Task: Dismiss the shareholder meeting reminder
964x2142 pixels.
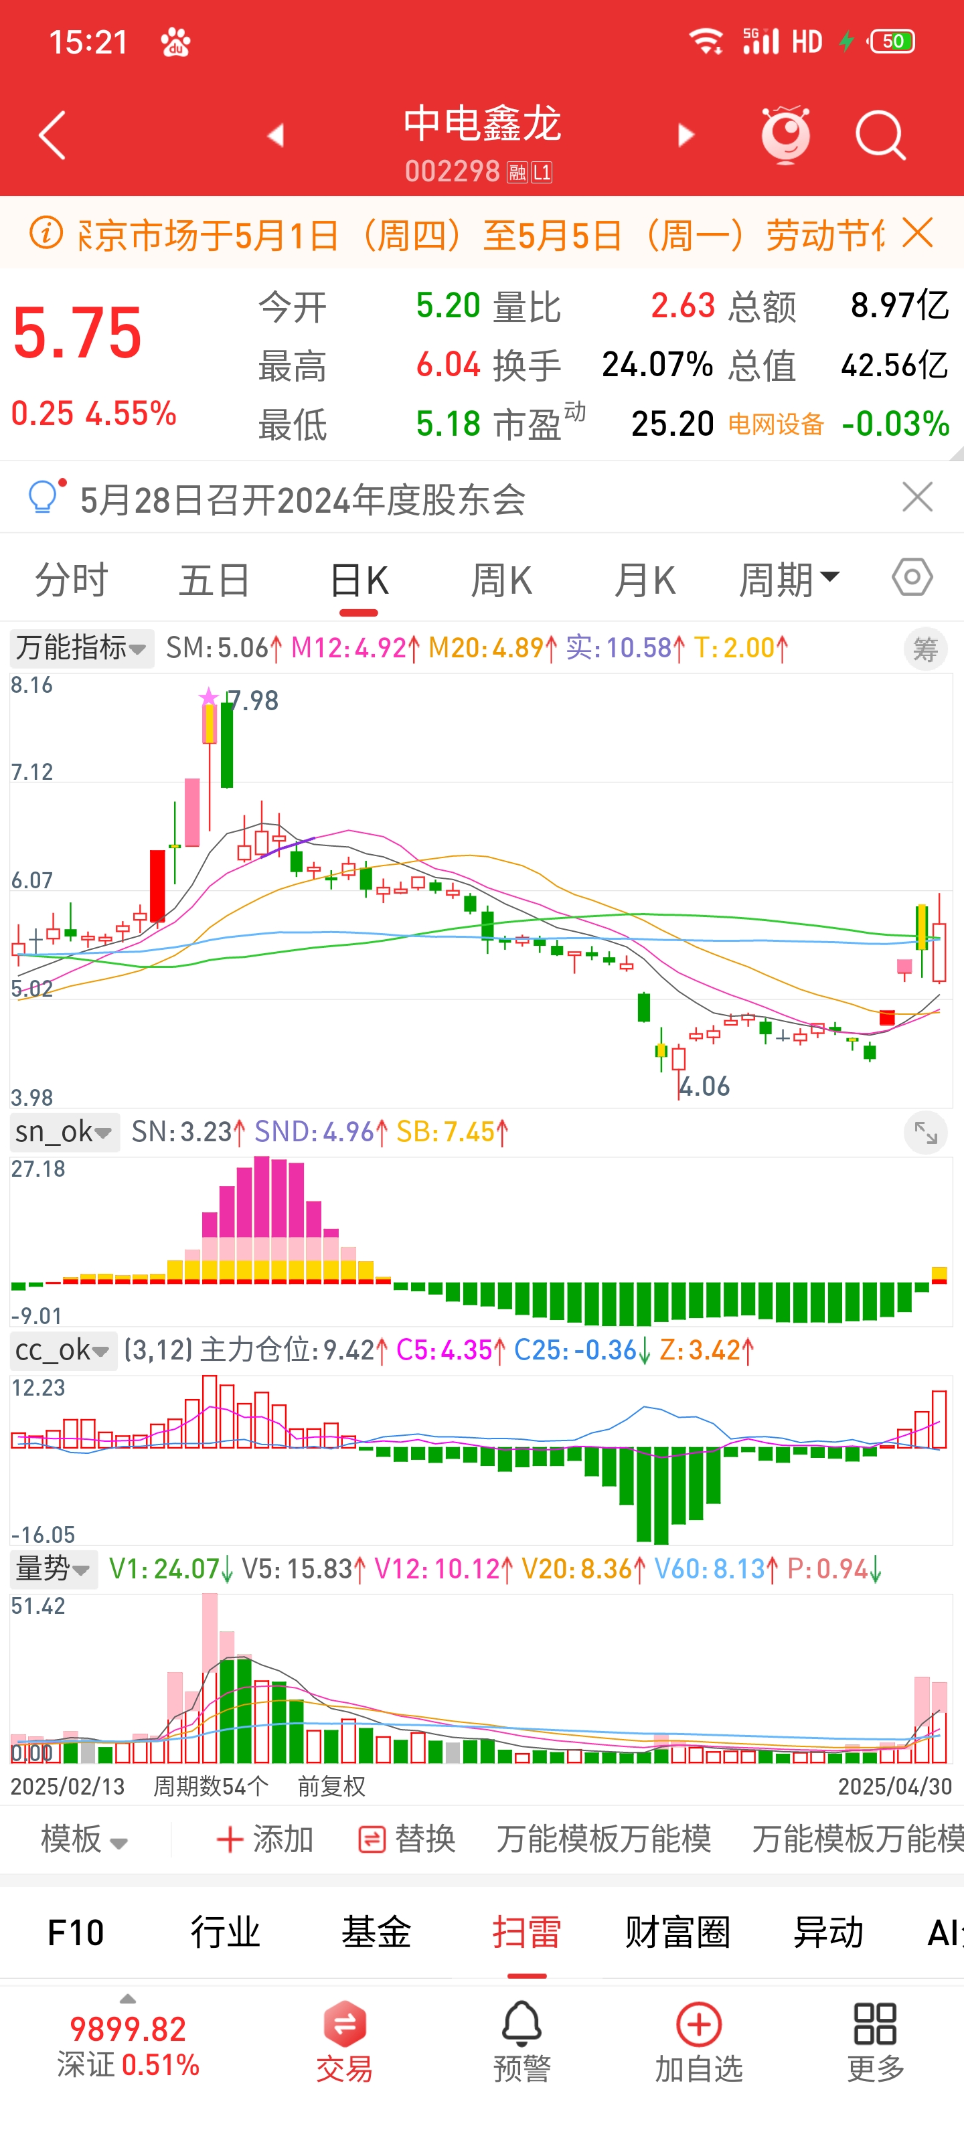Action: 917,497
